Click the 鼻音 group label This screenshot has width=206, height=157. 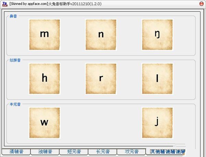(x=14, y=16)
